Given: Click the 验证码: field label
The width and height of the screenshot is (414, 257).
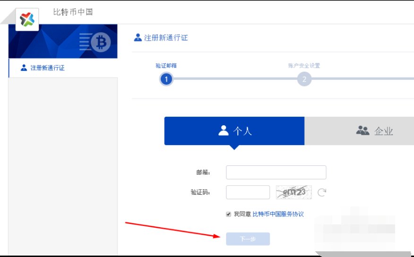Looking at the screenshot, I should click(x=201, y=192).
